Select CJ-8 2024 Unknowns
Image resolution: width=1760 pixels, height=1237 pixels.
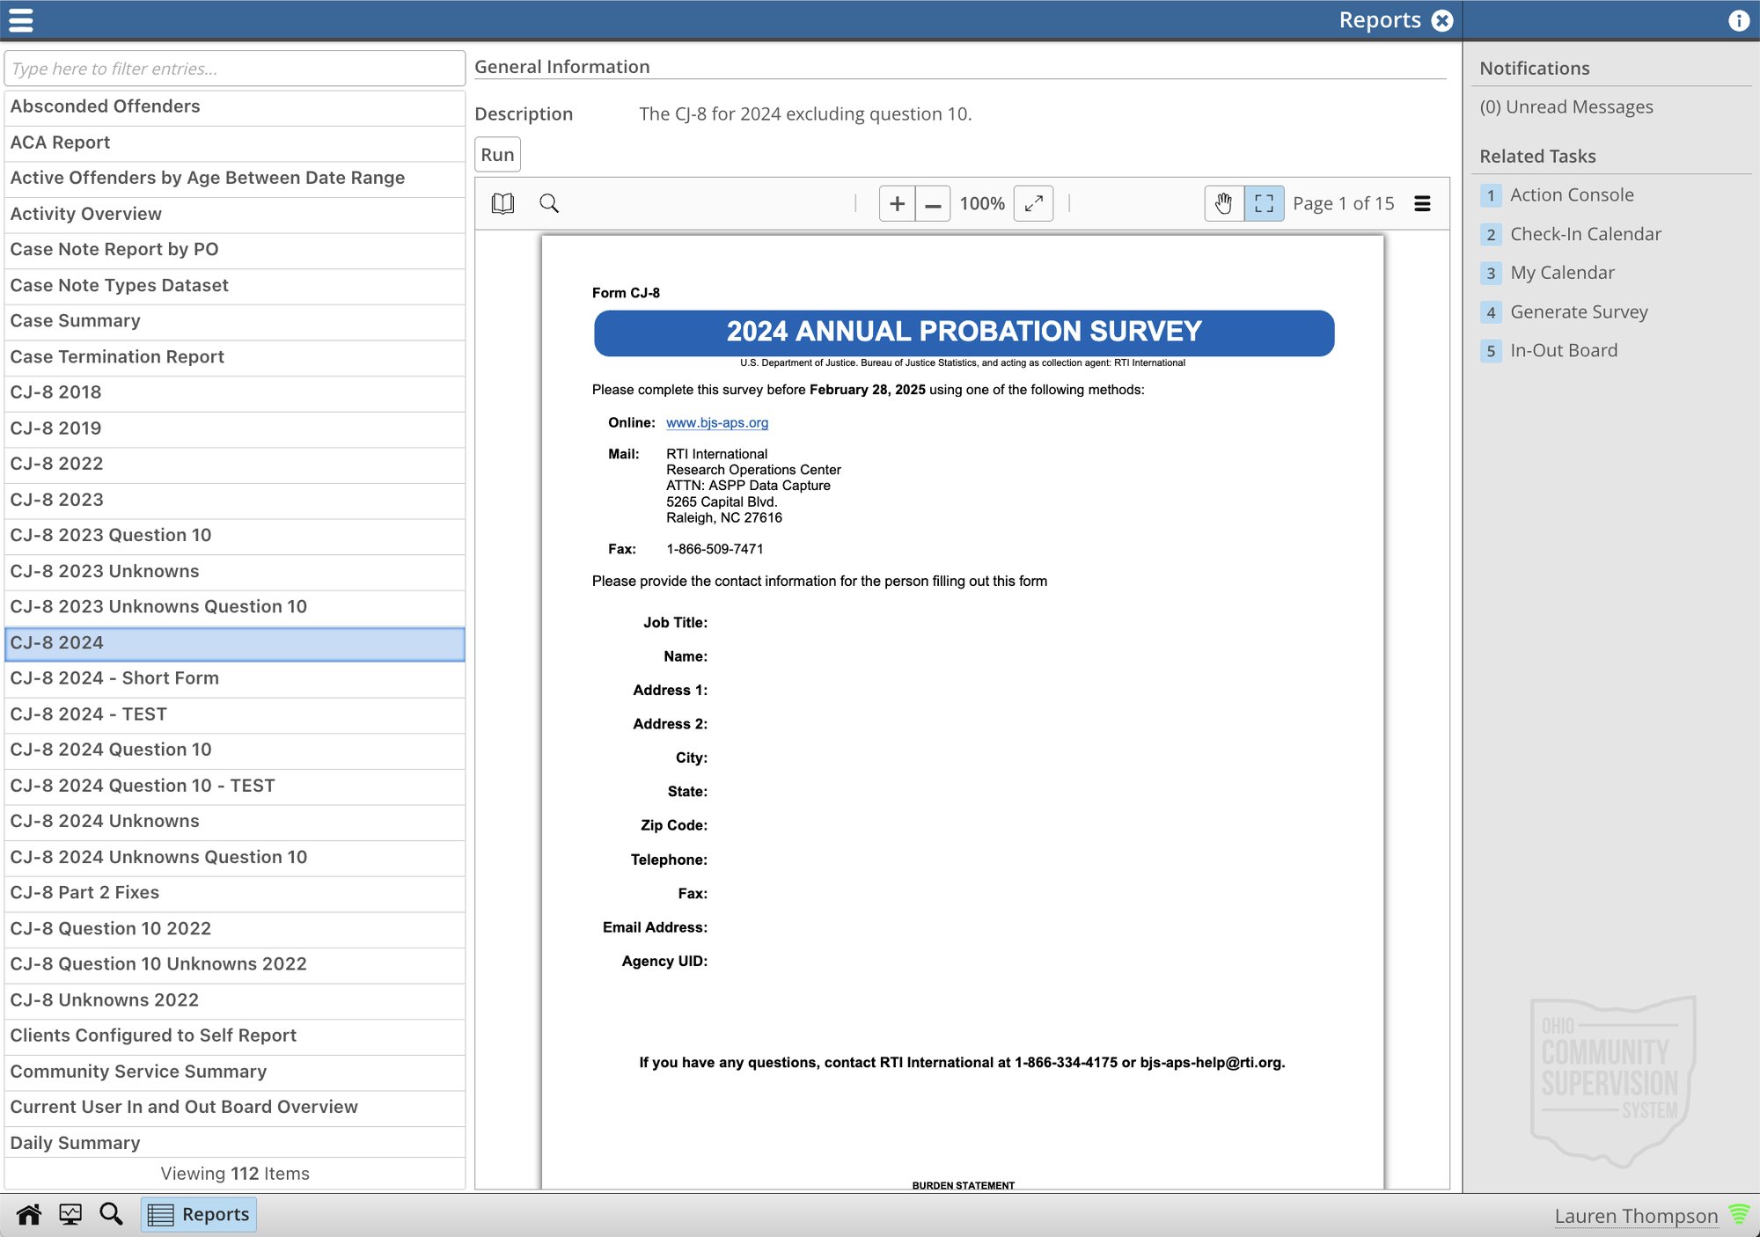point(235,821)
